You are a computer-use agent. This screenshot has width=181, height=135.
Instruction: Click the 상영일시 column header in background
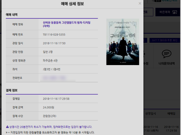click(x=151, y=114)
